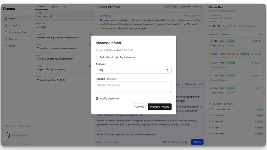Image resolution: width=267 pixels, height=150 pixels.
Task: Open the Analytics menu item
Action: click(18, 25)
